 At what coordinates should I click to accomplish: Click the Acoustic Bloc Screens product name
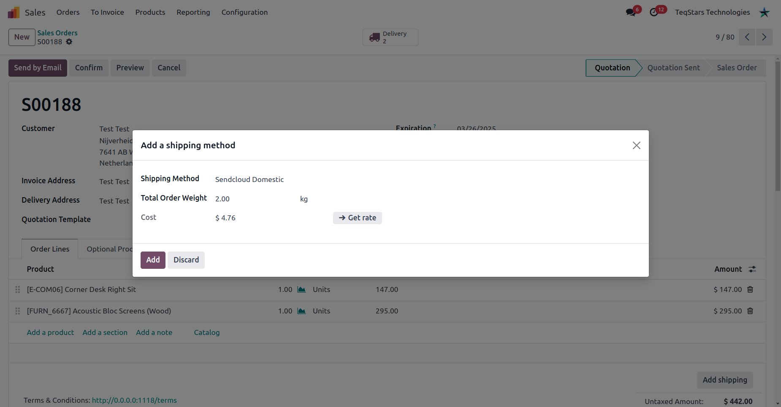(x=99, y=311)
